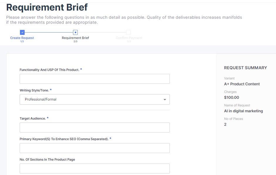Click the completed Create Request step checkmark
Image resolution: width=276 pixels, height=175 pixels.
pyautogui.click(x=22, y=32)
